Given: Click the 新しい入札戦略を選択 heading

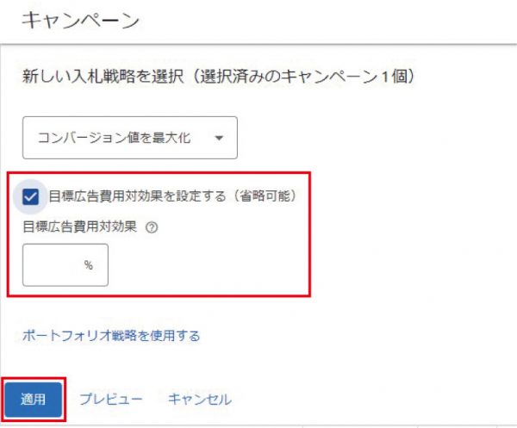Looking at the screenshot, I should (x=103, y=77).
